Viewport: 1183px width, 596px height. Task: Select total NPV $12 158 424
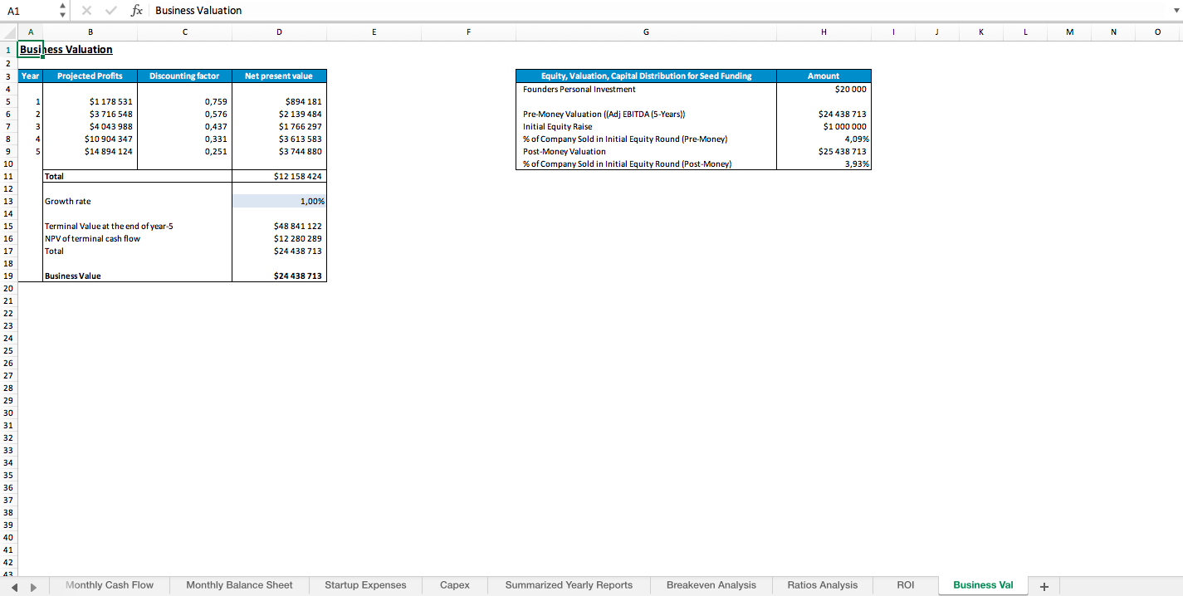coord(279,176)
